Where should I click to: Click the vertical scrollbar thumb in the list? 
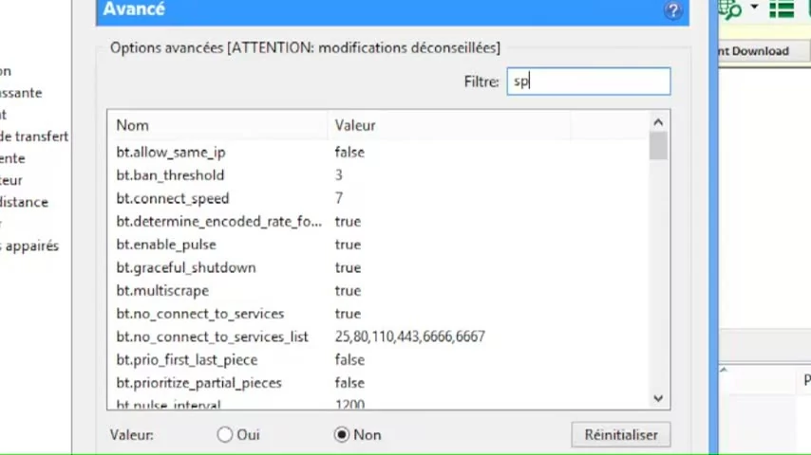(x=658, y=146)
